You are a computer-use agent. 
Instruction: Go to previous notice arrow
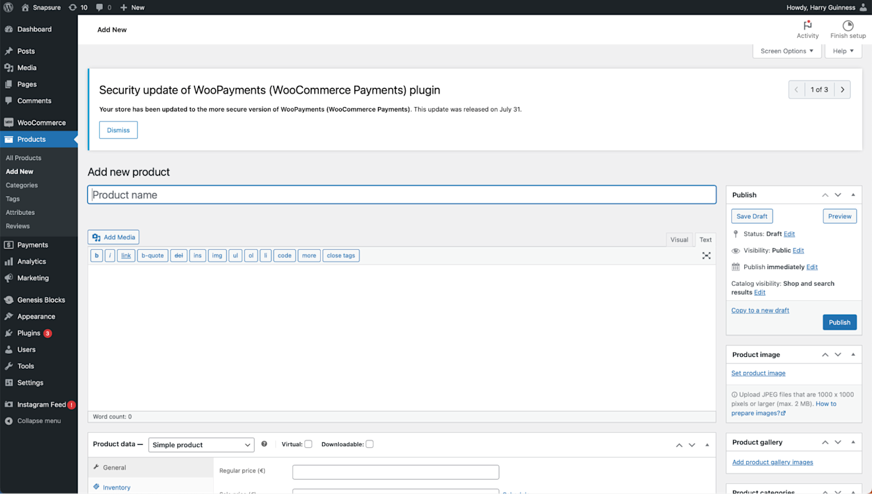click(797, 90)
